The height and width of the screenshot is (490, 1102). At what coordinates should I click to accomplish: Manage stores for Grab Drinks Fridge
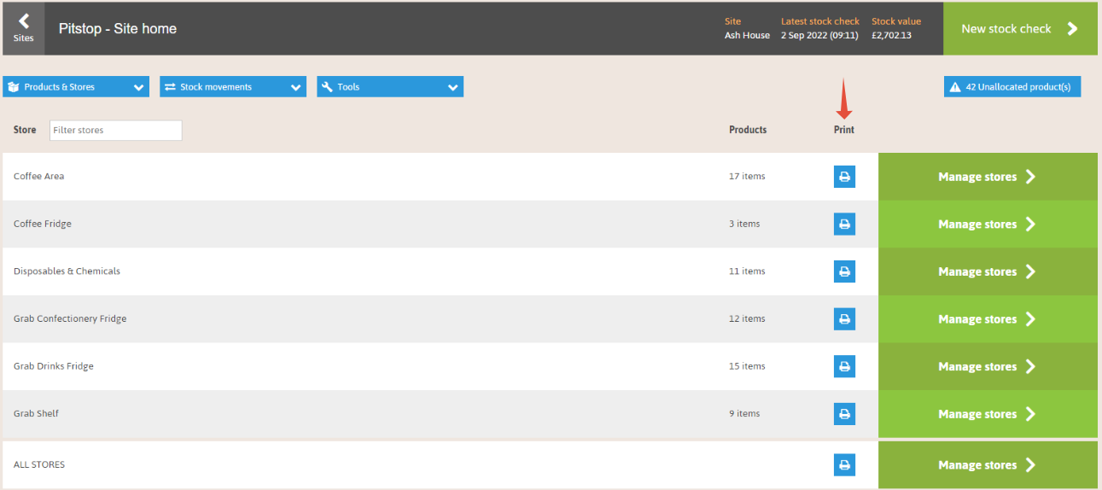[988, 366]
